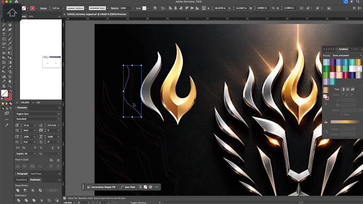363x204 pixels.
Task: Click the Home icon in title bar
Action: (17, 2)
